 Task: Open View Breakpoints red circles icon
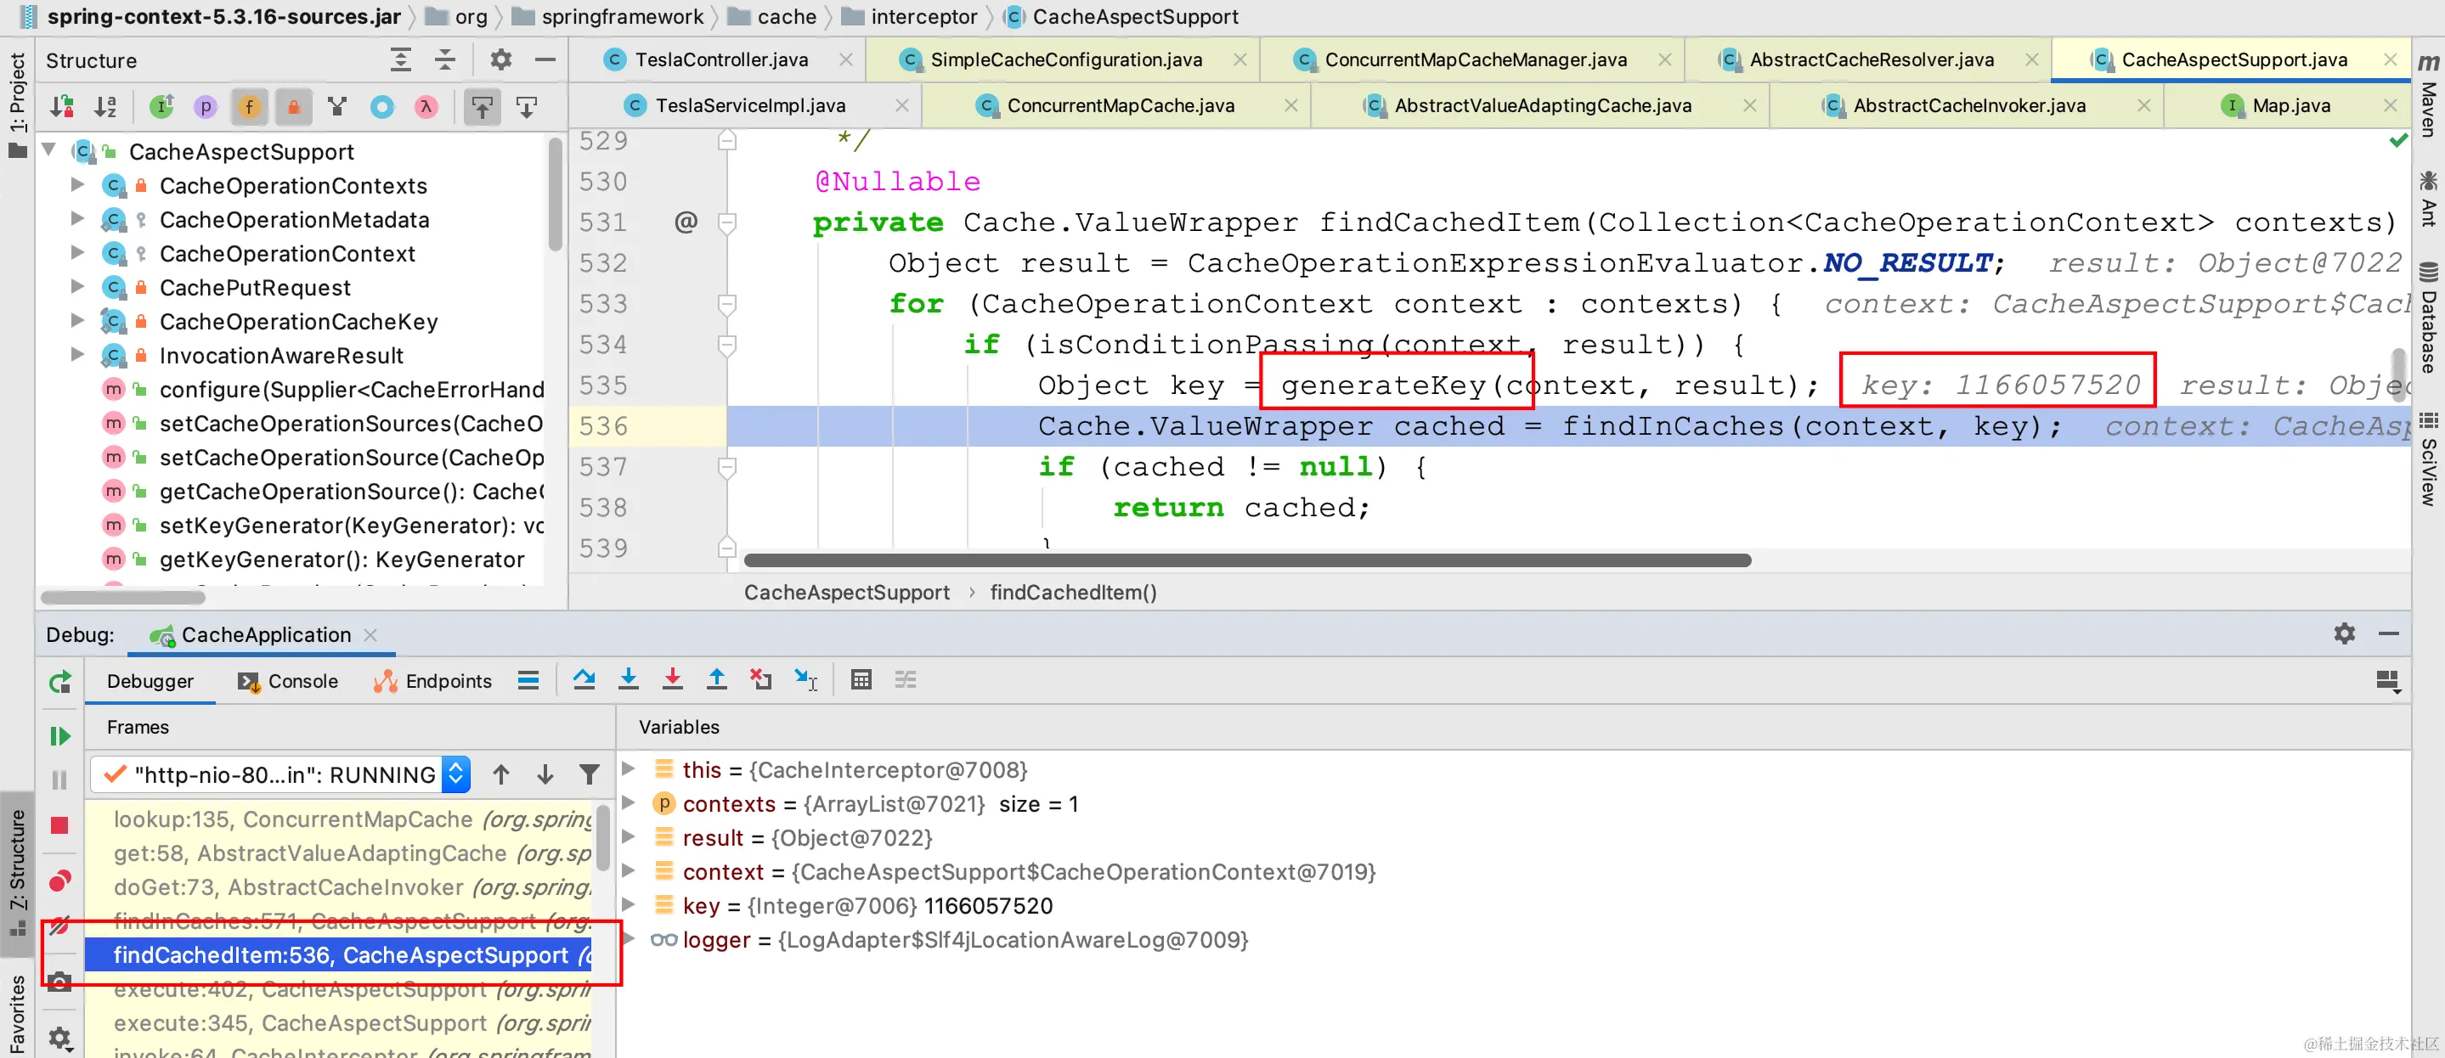point(59,881)
